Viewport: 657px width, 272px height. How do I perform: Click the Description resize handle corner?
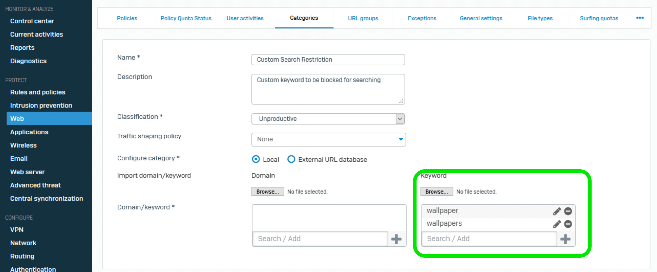click(x=401, y=101)
